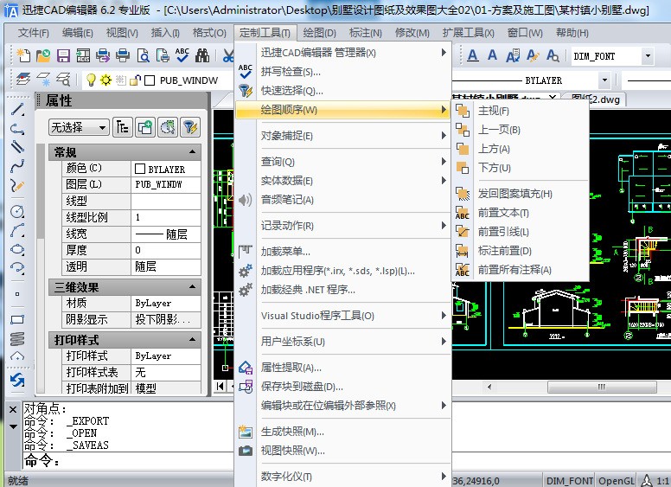Click 加载菜单... entry

click(343, 251)
